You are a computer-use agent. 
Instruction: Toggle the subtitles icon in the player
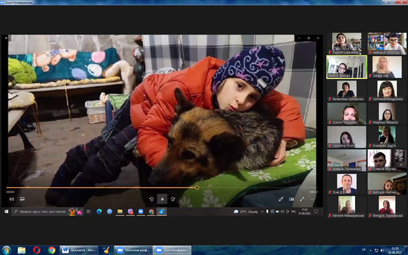point(22,199)
